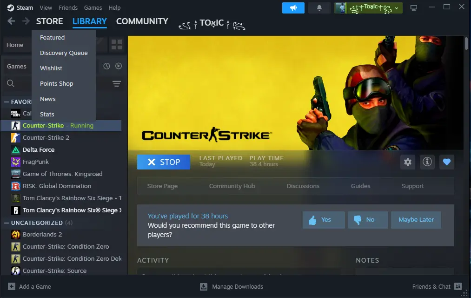The width and height of the screenshot is (471, 298).
Task: Open the Games menu
Action: 93,8
